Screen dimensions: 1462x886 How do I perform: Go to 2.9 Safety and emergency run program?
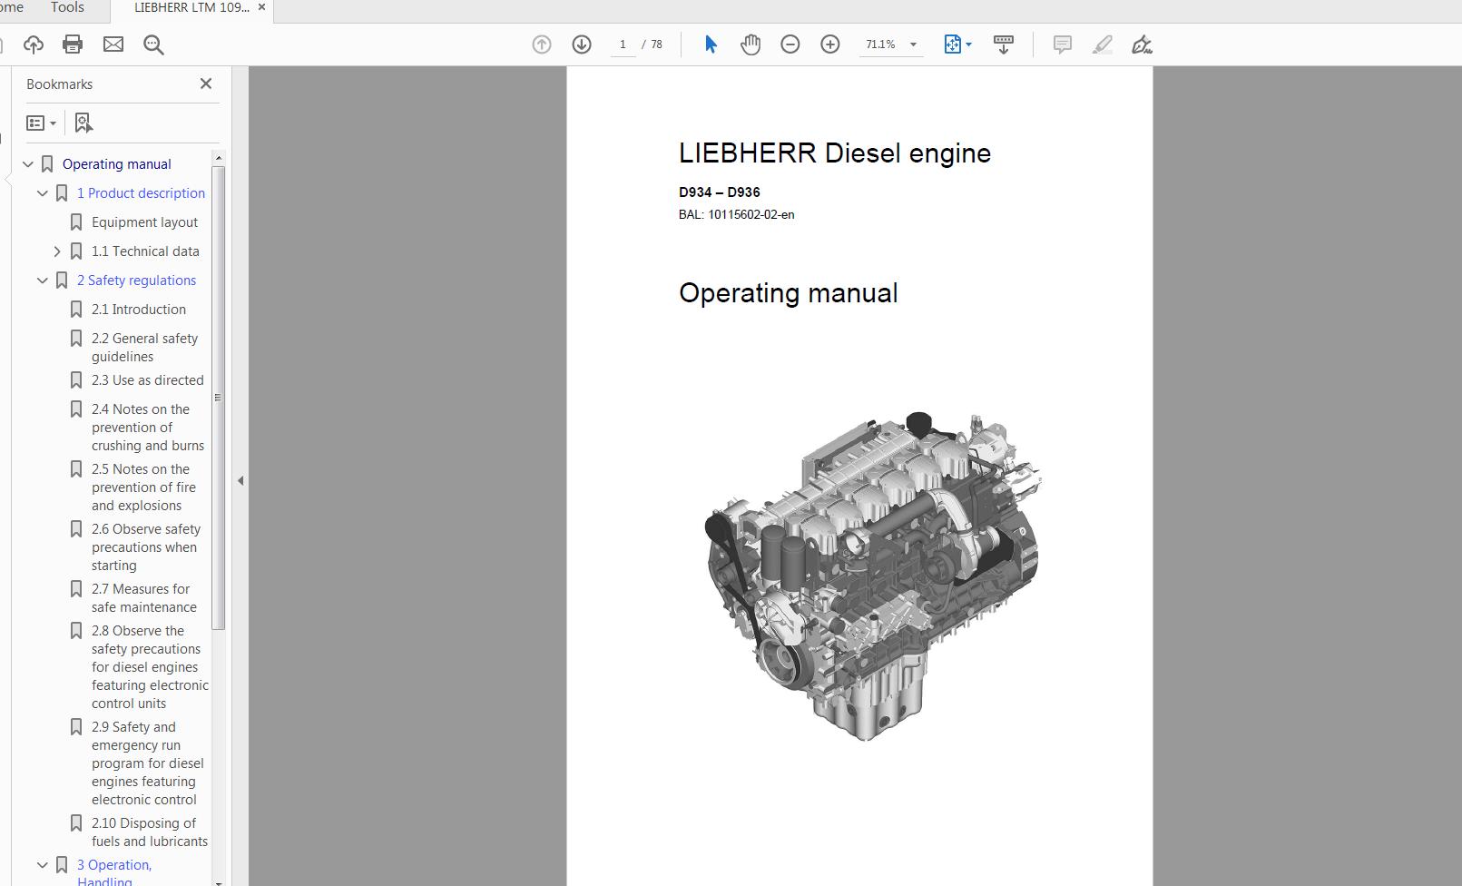tap(147, 763)
